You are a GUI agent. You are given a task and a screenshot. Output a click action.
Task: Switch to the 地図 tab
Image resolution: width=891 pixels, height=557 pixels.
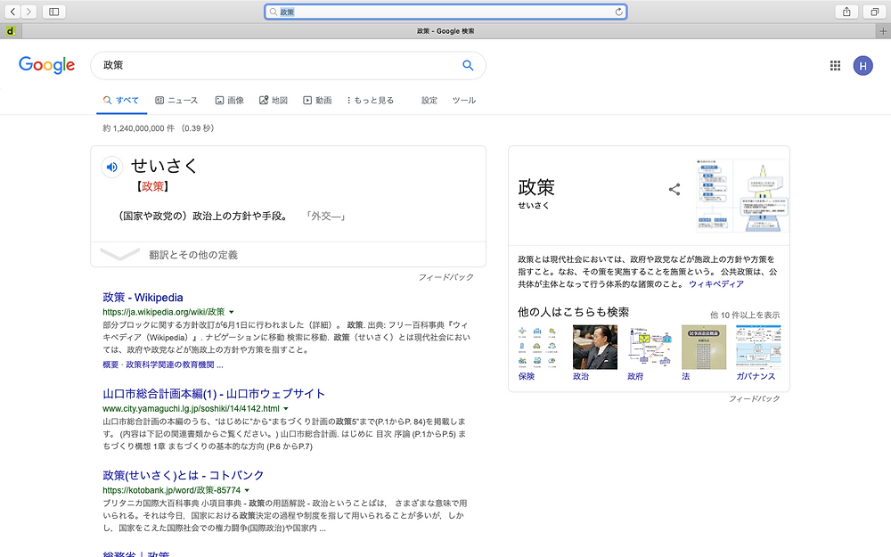coord(274,100)
